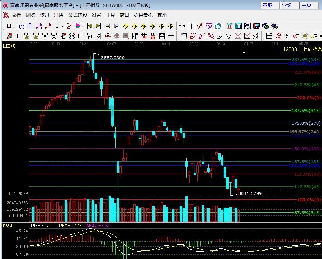Open the 江恩 menu

(x=59, y=15)
